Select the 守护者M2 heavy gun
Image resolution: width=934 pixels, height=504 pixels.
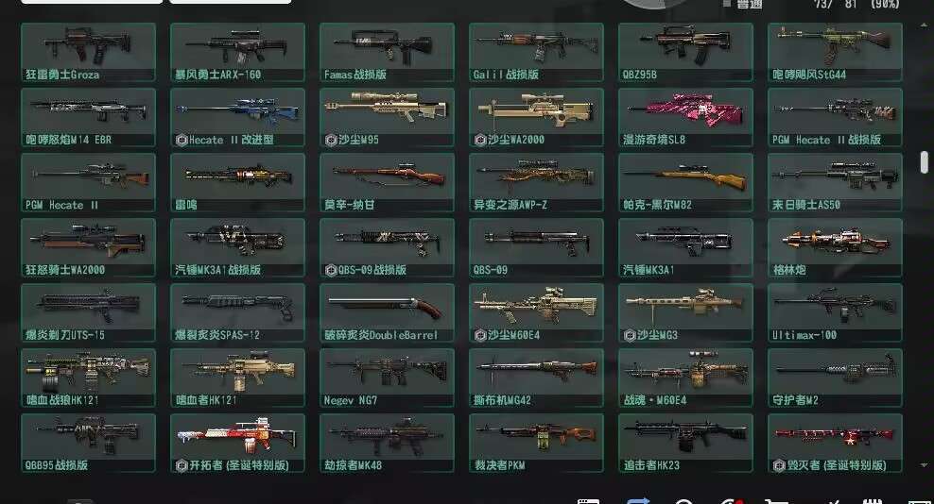point(835,378)
